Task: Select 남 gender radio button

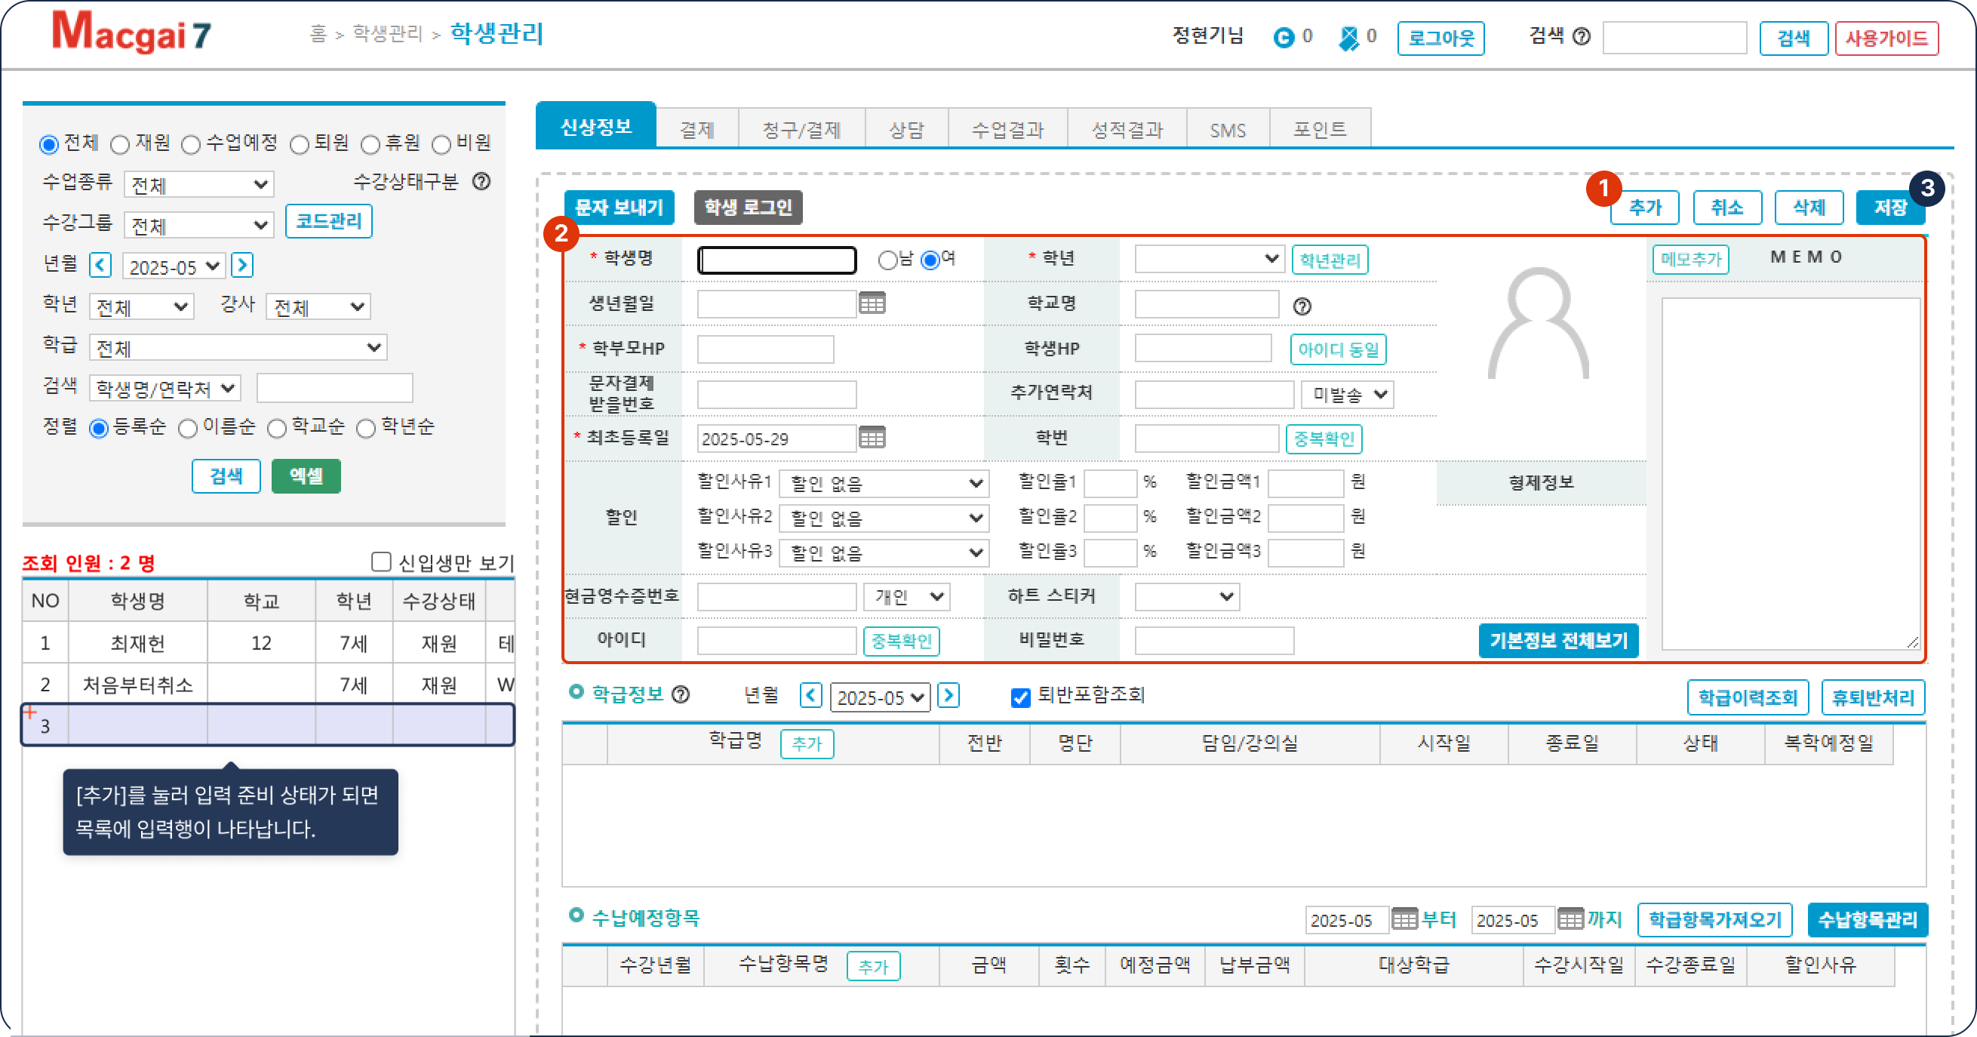Action: (887, 260)
